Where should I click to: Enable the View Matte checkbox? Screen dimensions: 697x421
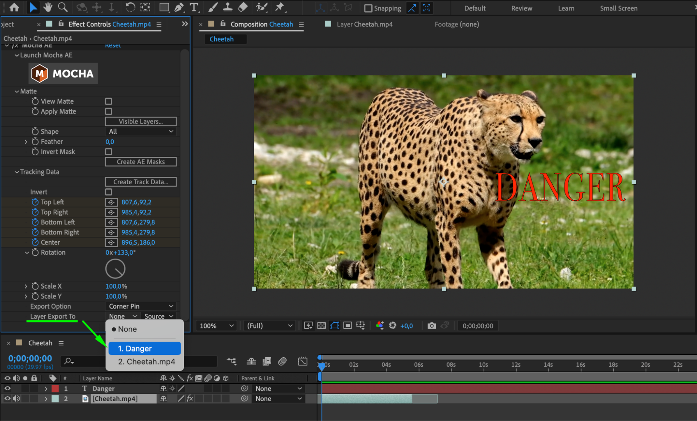pos(108,101)
